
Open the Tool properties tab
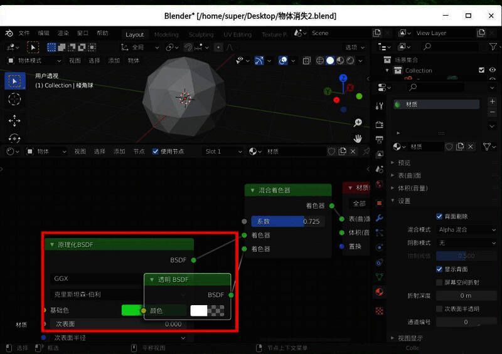(x=380, y=106)
